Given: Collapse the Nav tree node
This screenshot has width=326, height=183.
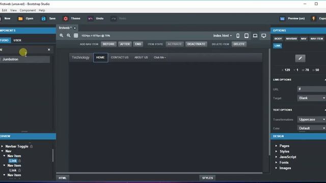Looking at the screenshot, I should coord(2,151).
